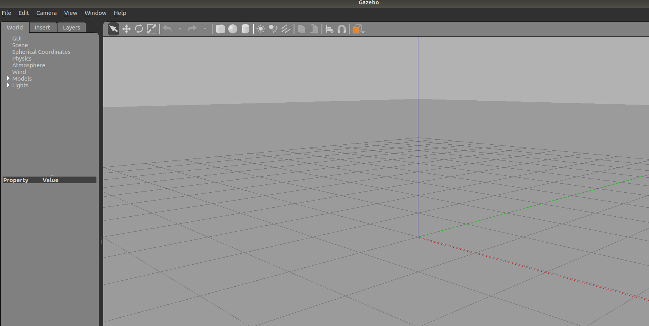Select the scale mode tool
Screen dimensions: 649x326
(x=152, y=29)
